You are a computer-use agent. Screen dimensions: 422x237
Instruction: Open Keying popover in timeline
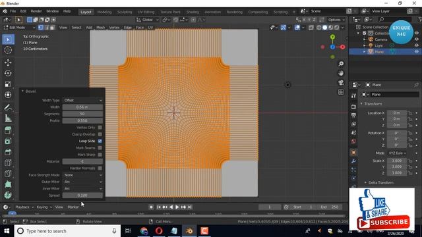[x=44, y=207]
